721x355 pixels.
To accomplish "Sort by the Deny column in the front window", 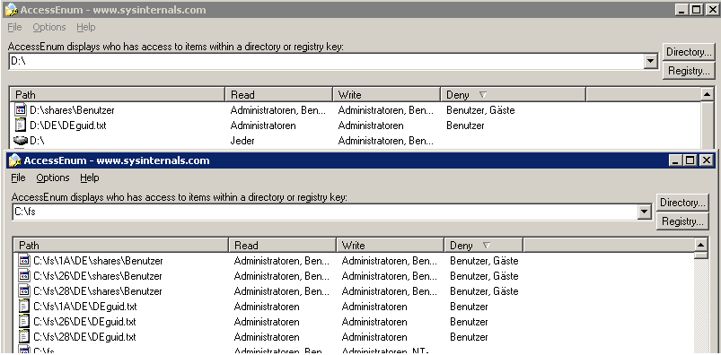I will coord(483,246).
